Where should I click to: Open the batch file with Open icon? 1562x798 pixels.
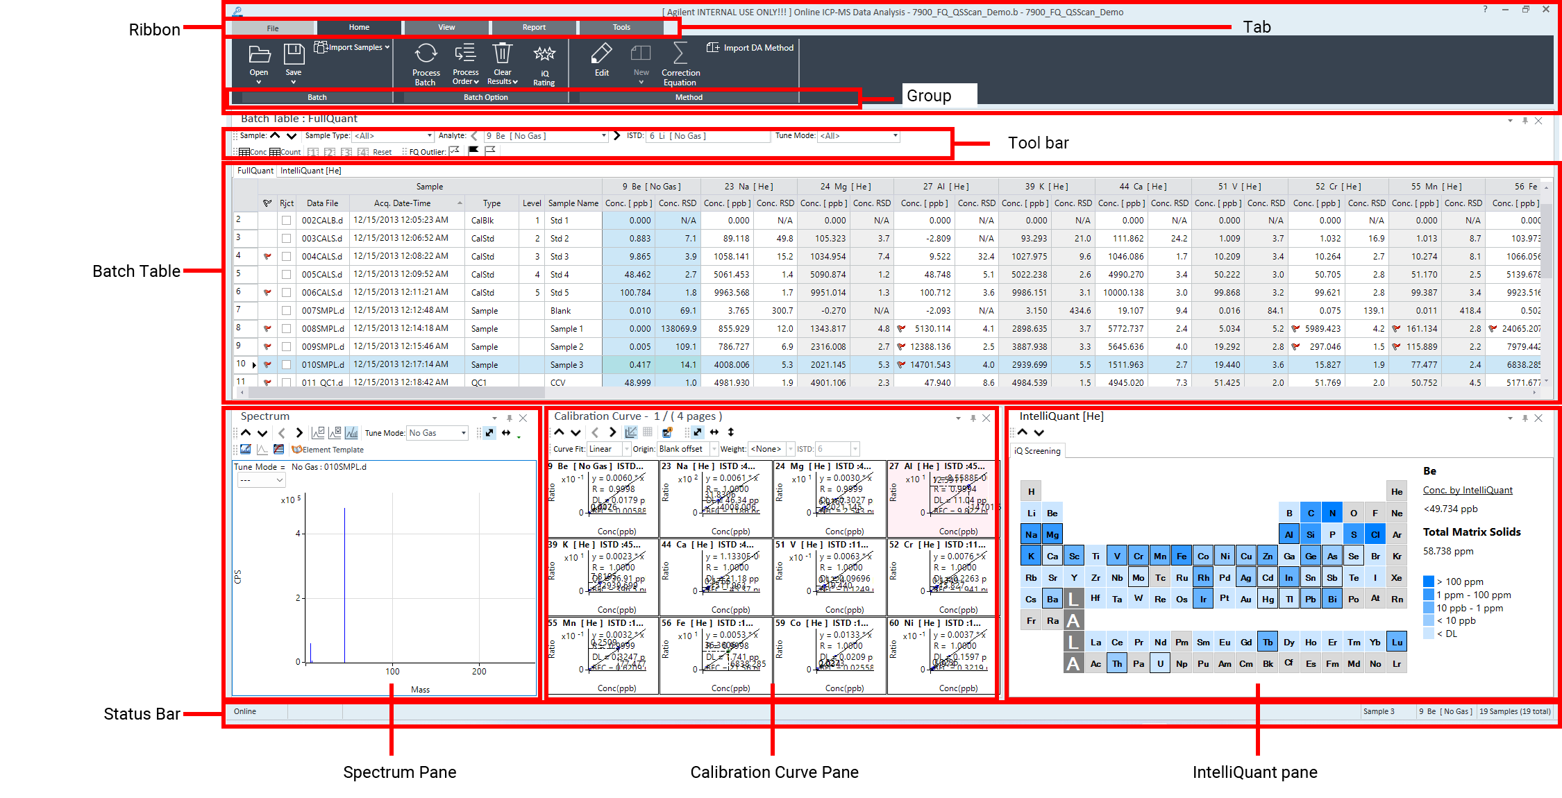point(259,54)
